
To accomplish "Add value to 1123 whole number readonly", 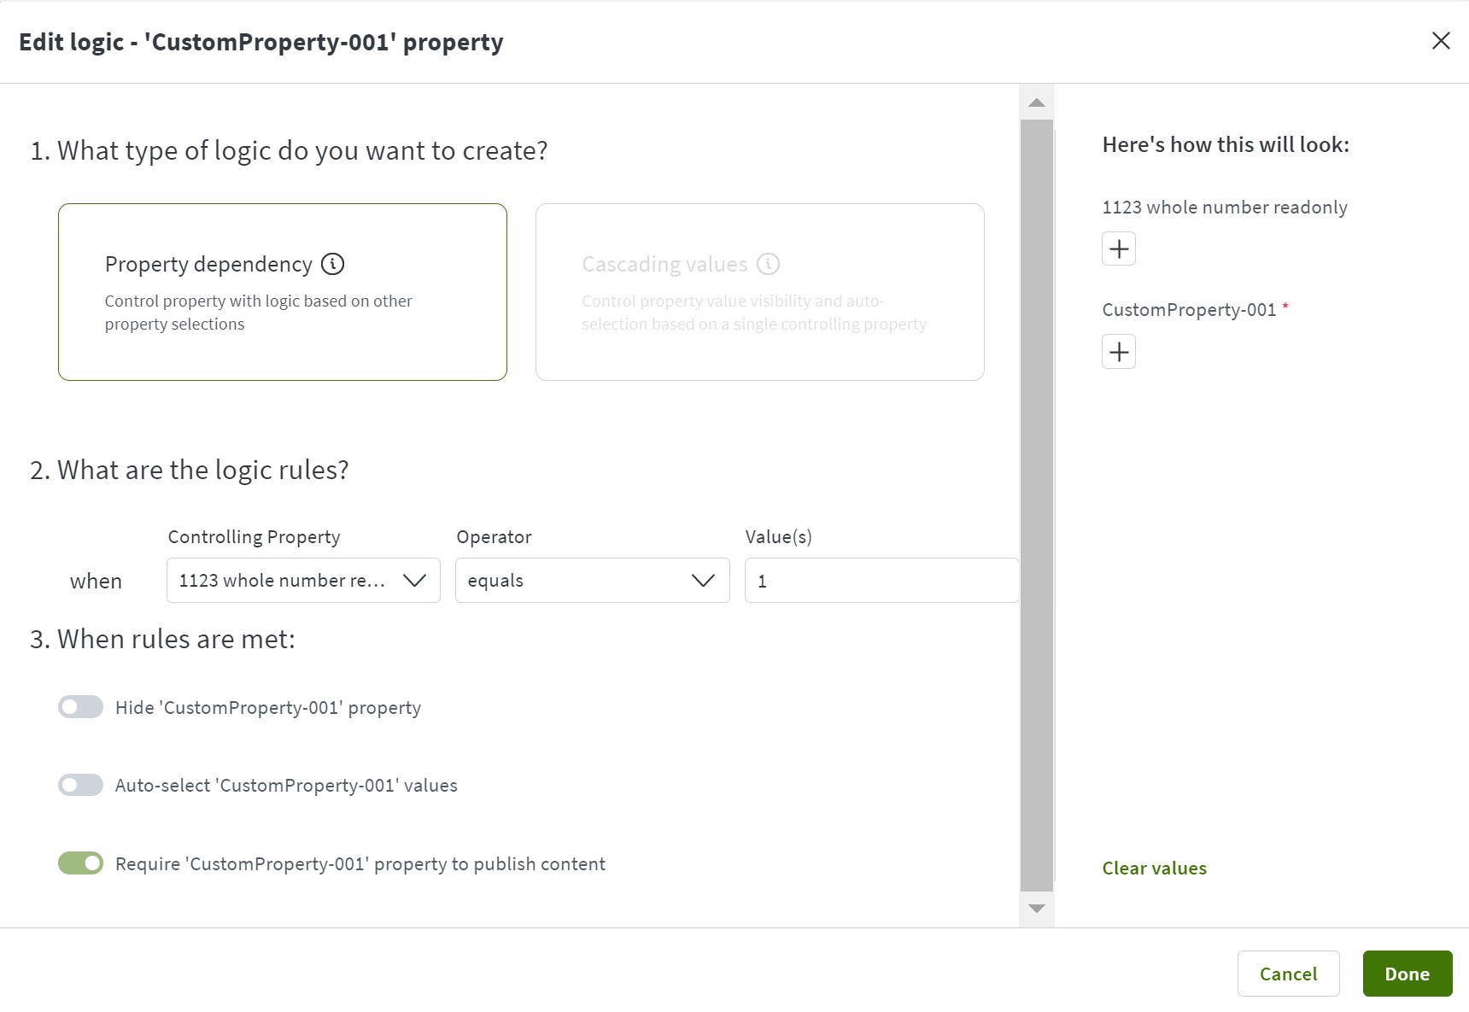I will pos(1119,249).
